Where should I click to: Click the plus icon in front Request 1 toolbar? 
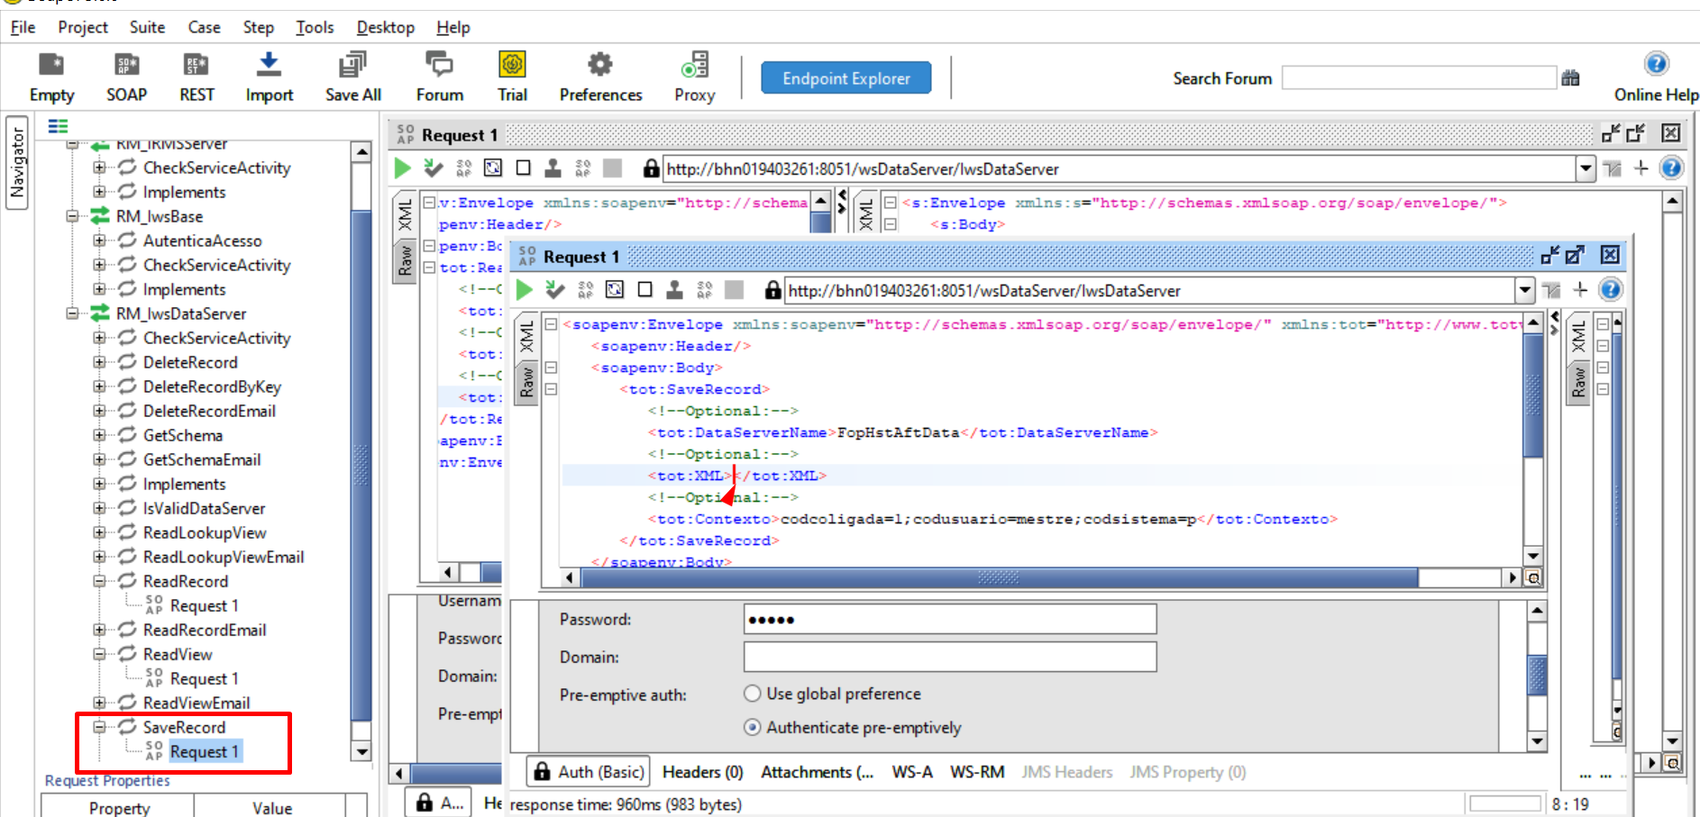[1580, 290]
